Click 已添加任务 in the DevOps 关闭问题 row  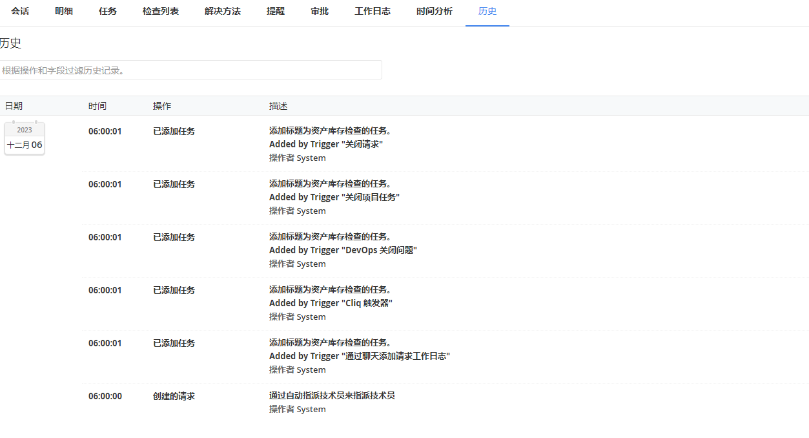point(174,237)
